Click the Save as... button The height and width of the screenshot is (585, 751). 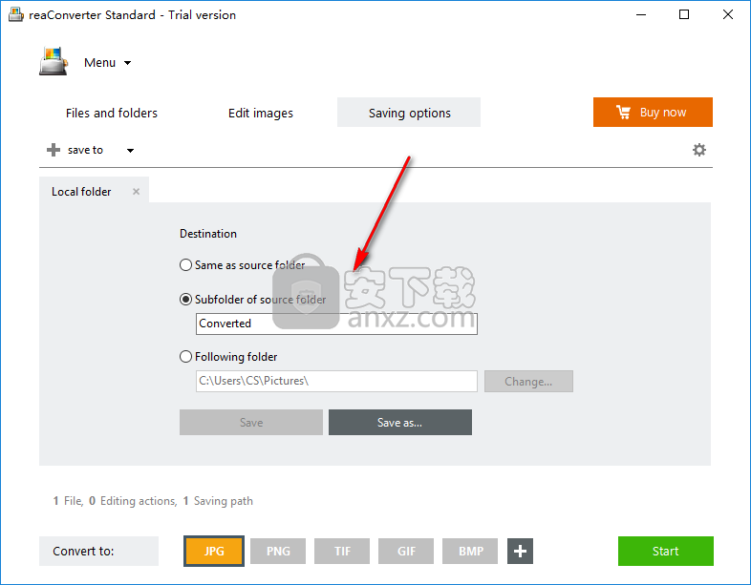click(x=400, y=423)
